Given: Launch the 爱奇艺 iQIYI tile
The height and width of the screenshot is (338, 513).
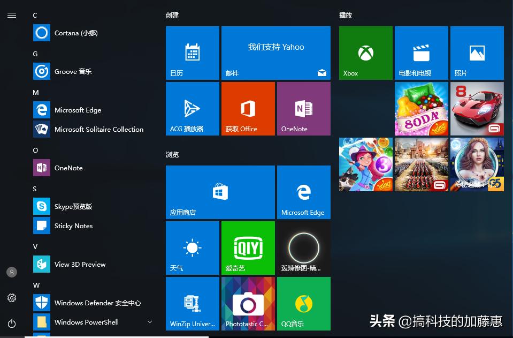Looking at the screenshot, I should click(x=248, y=247).
